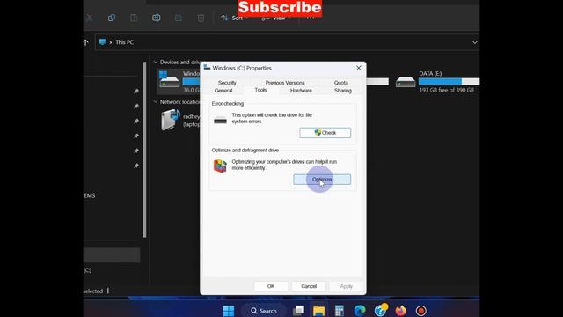Open the Security tab

click(227, 83)
